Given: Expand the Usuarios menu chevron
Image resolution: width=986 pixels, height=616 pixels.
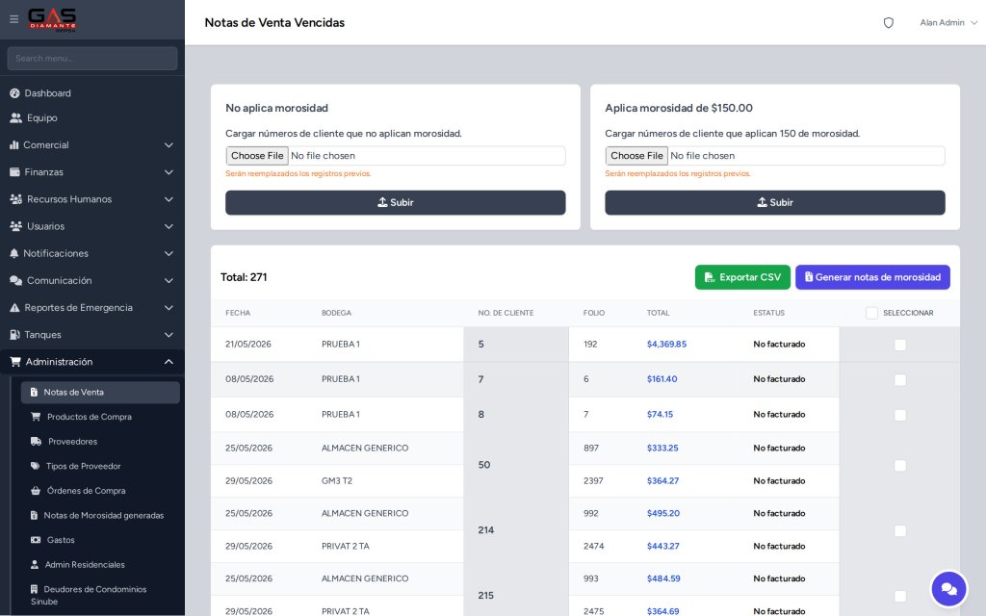Looking at the screenshot, I should (x=169, y=226).
